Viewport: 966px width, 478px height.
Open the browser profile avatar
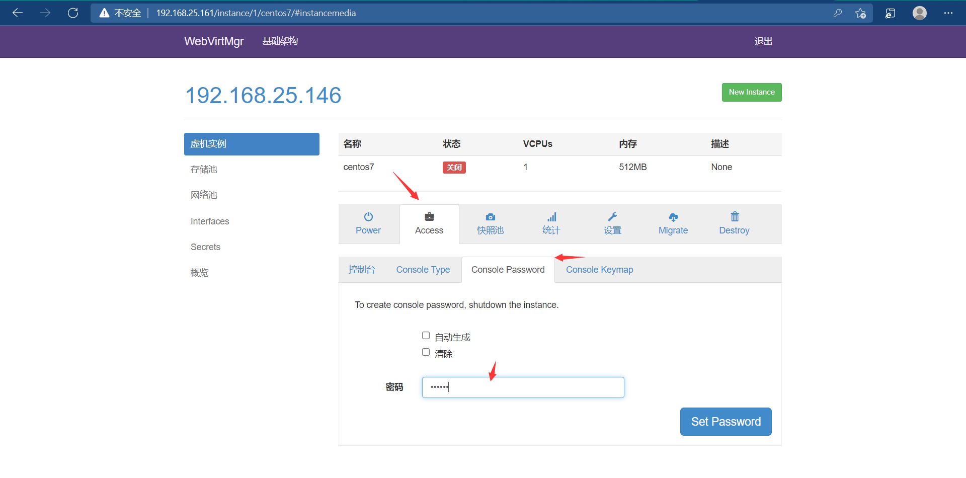pos(920,13)
